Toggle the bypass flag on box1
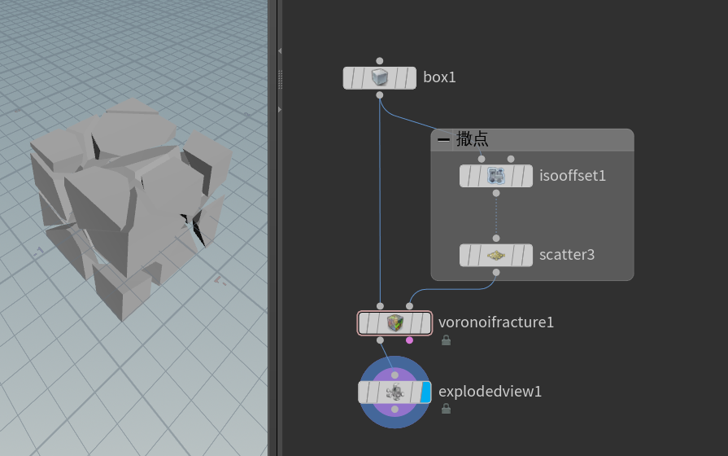This screenshot has height=456, width=728. click(x=348, y=77)
